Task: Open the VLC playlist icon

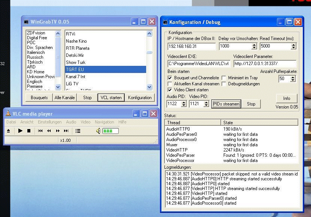Action: [78, 131]
